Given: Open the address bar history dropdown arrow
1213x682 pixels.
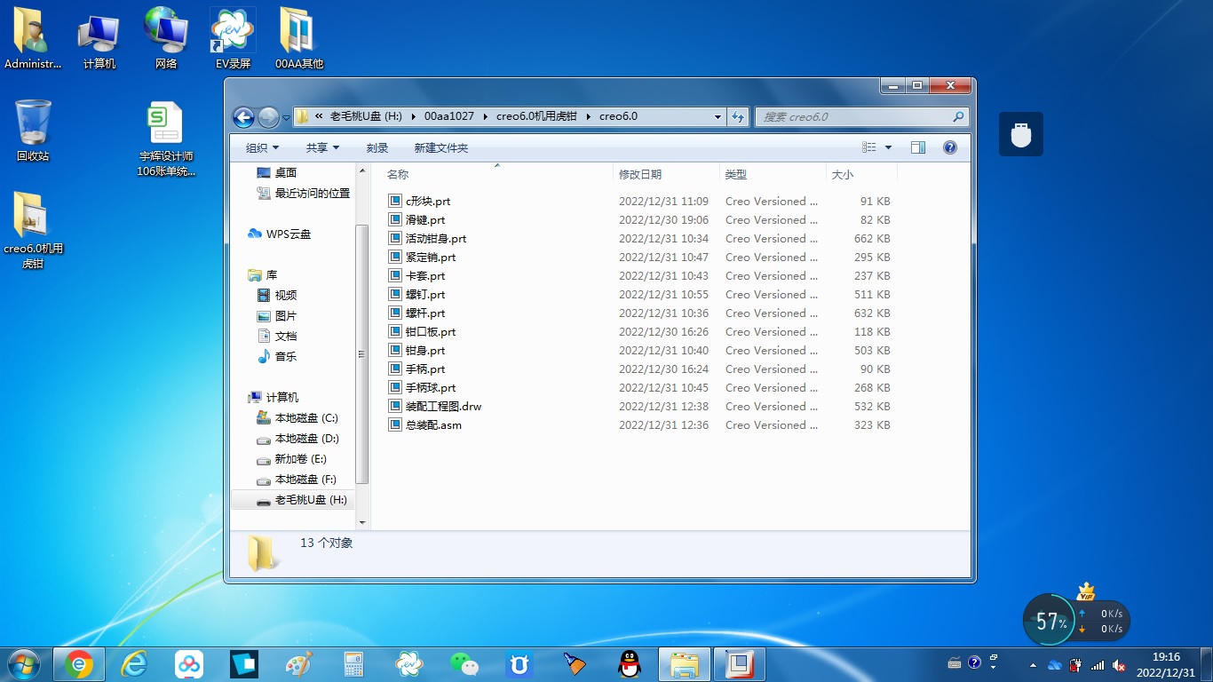Looking at the screenshot, I should [717, 116].
